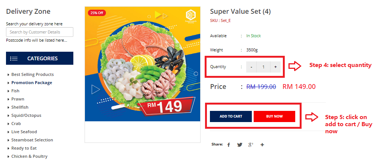This screenshot has width=391, height=160.
Task: Click the quantity number field
Action: pos(263,67)
